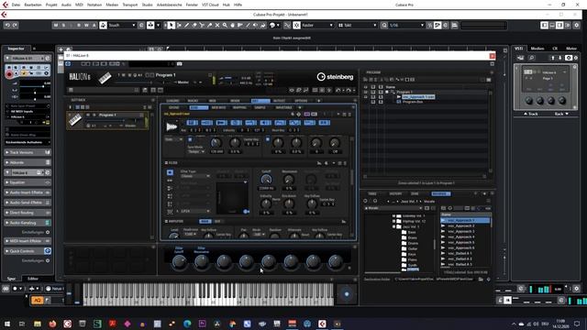Screen dimensions: 587x330
Task: Select the Zoom magnifier tool
Action: click(x=225, y=25)
